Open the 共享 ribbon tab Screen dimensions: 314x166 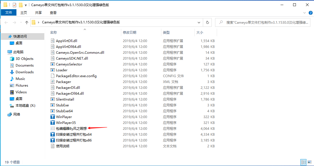click(x=38, y=13)
